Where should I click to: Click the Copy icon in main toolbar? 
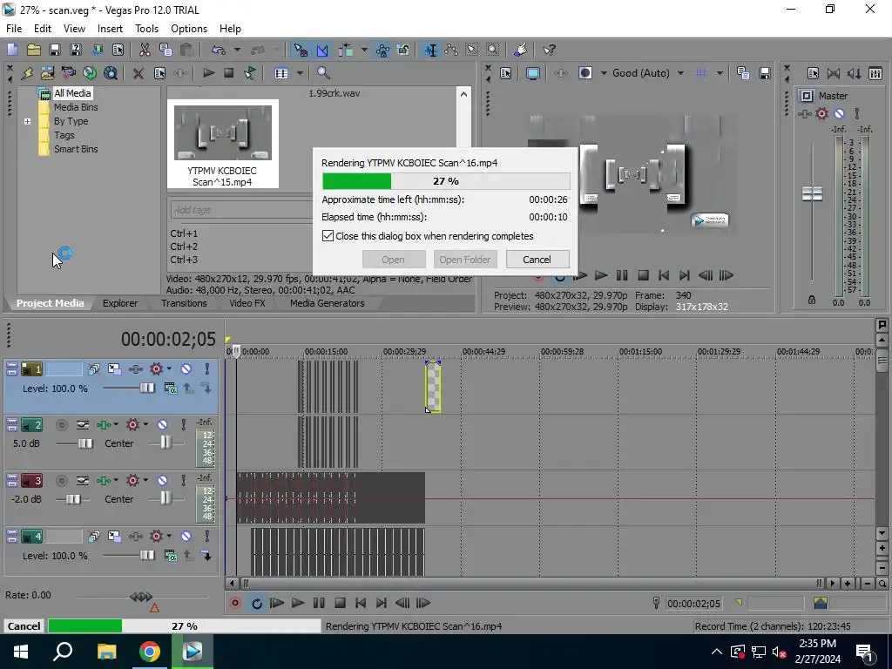point(166,50)
